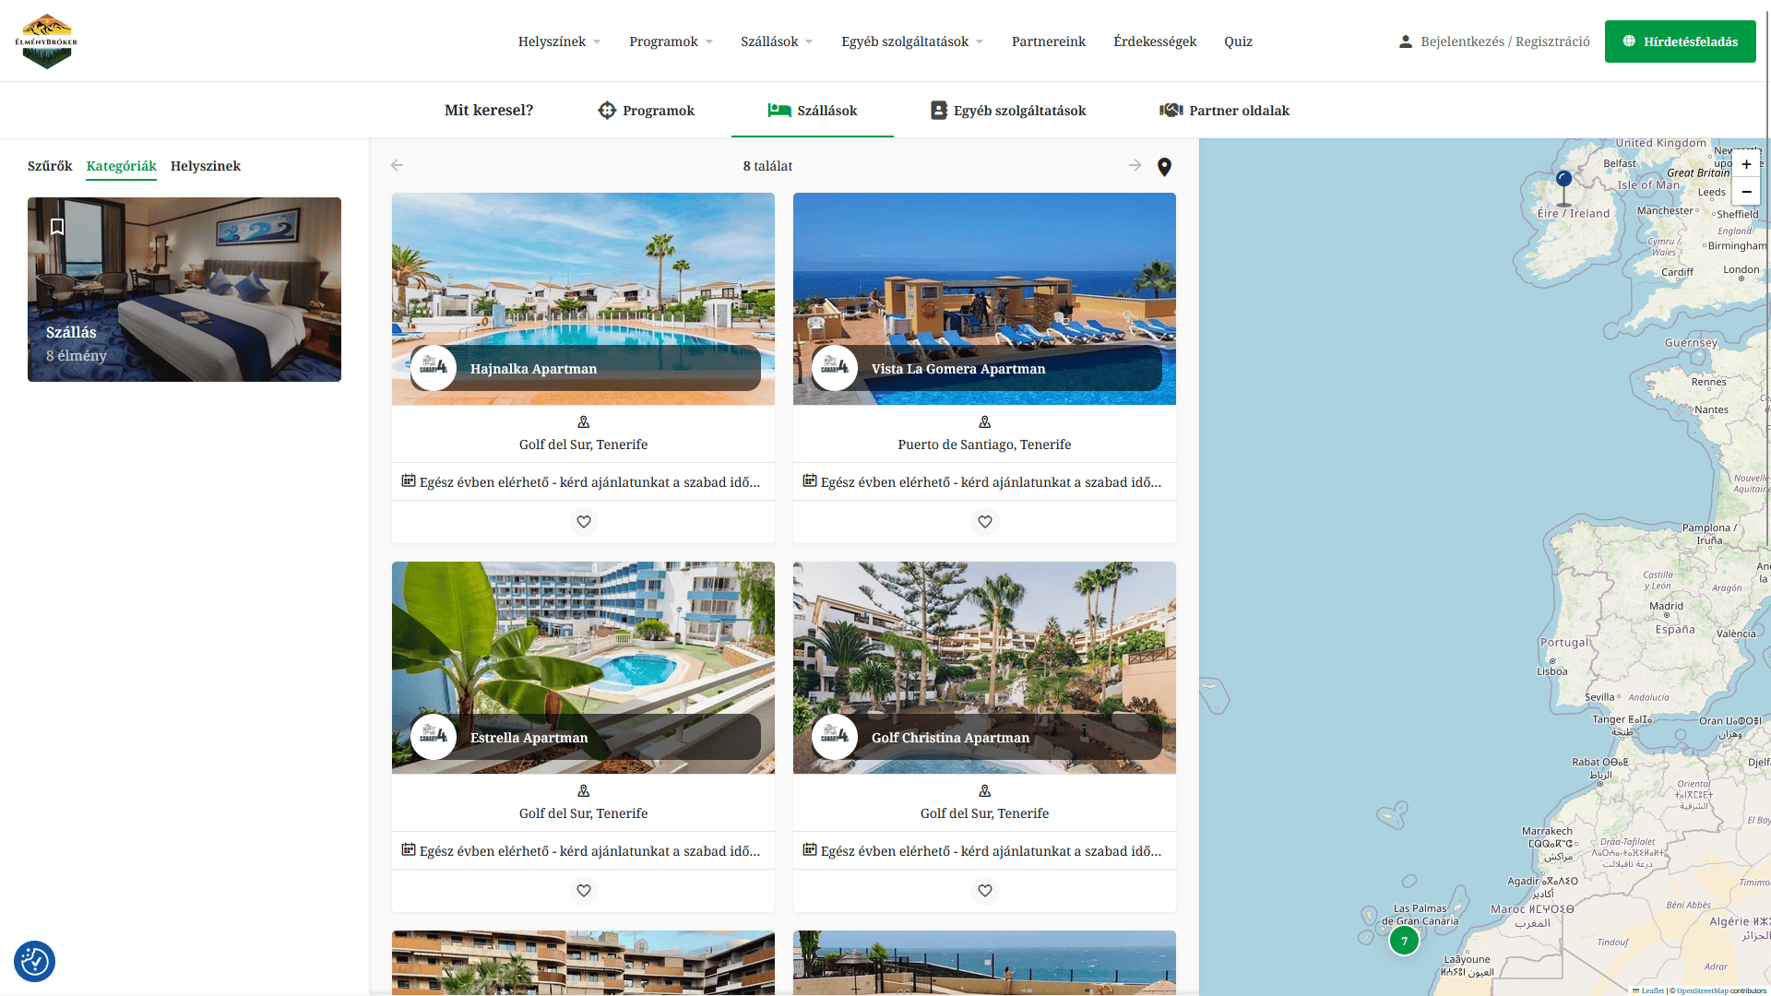Switch to the Szűrők tab

[50, 166]
